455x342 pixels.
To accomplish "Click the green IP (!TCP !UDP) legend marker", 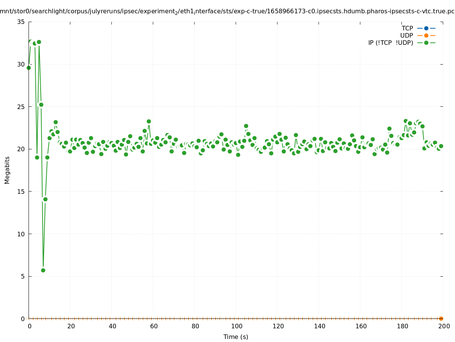I will 426,43.
